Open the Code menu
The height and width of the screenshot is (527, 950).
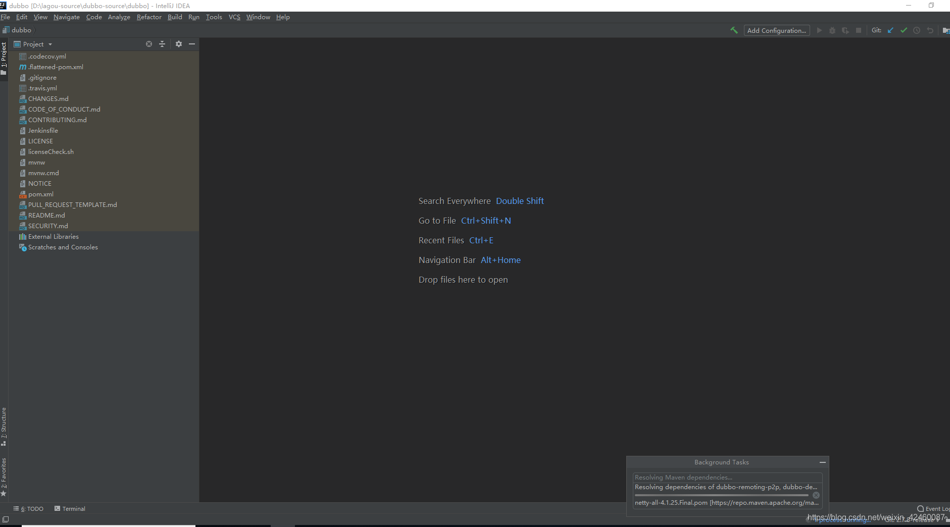[x=94, y=17]
